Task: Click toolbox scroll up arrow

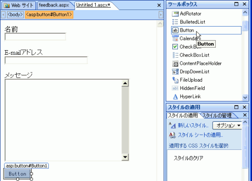Action: tap(245, 13)
